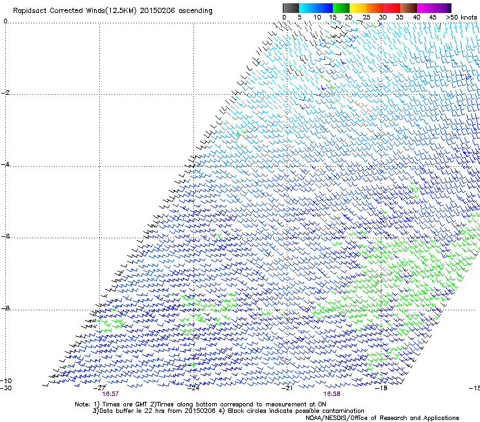
Task: Click the longitude label -18
Action: pyautogui.click(x=381, y=388)
